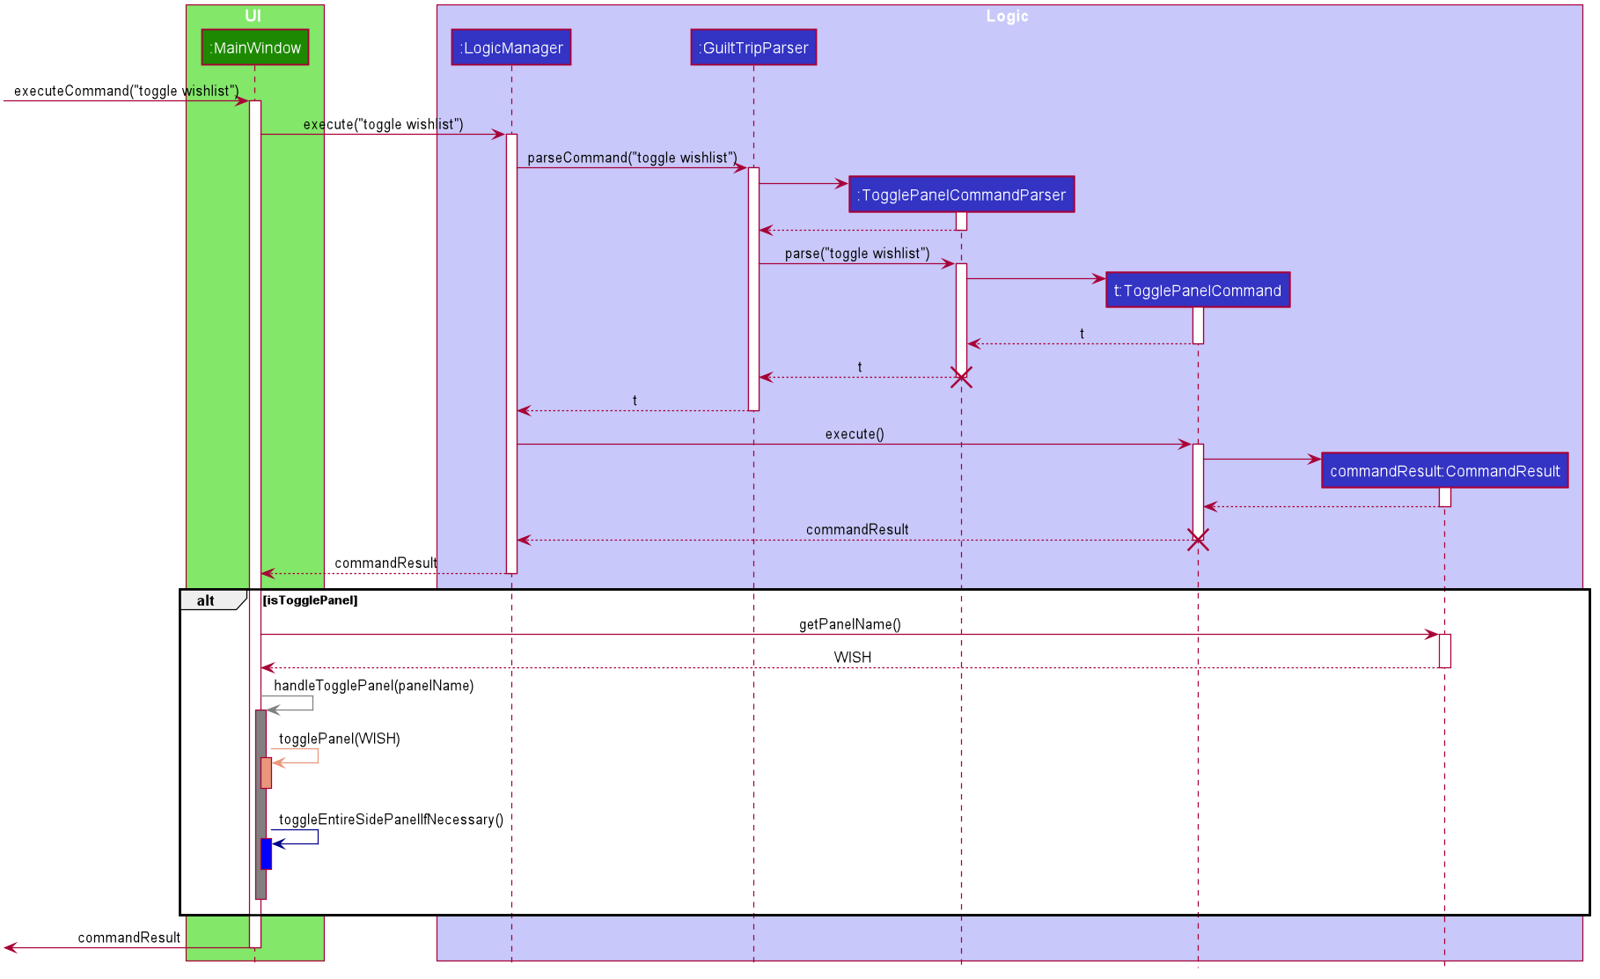Image resolution: width=1600 pixels, height=979 pixels.
Task: Click the parseCommand("toggle wishlist") label
Action: click(632, 158)
